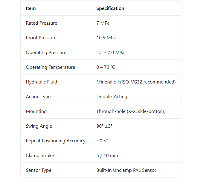Click the "7 MPa" specification value
200x179 pixels.
click(103, 23)
